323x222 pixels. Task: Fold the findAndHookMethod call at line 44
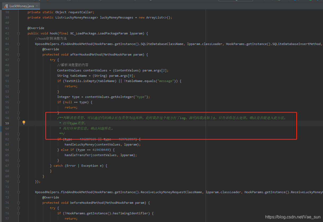click(19, 44)
